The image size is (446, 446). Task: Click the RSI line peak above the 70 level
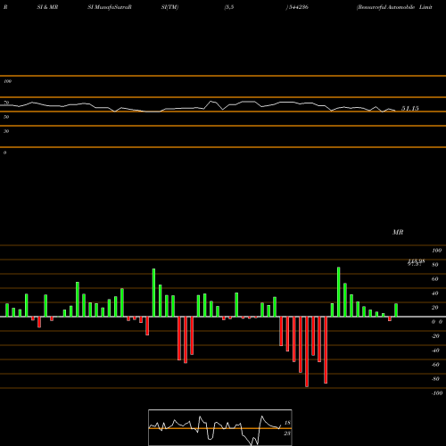[211, 102]
